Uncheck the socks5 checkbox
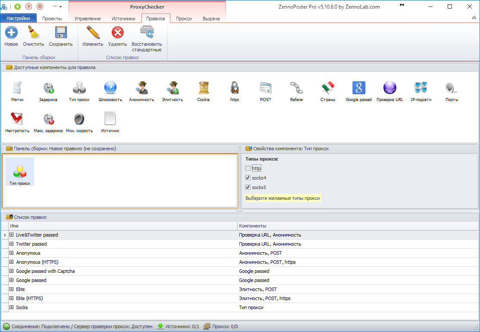Viewport: 480px width, 332px height. (248, 187)
